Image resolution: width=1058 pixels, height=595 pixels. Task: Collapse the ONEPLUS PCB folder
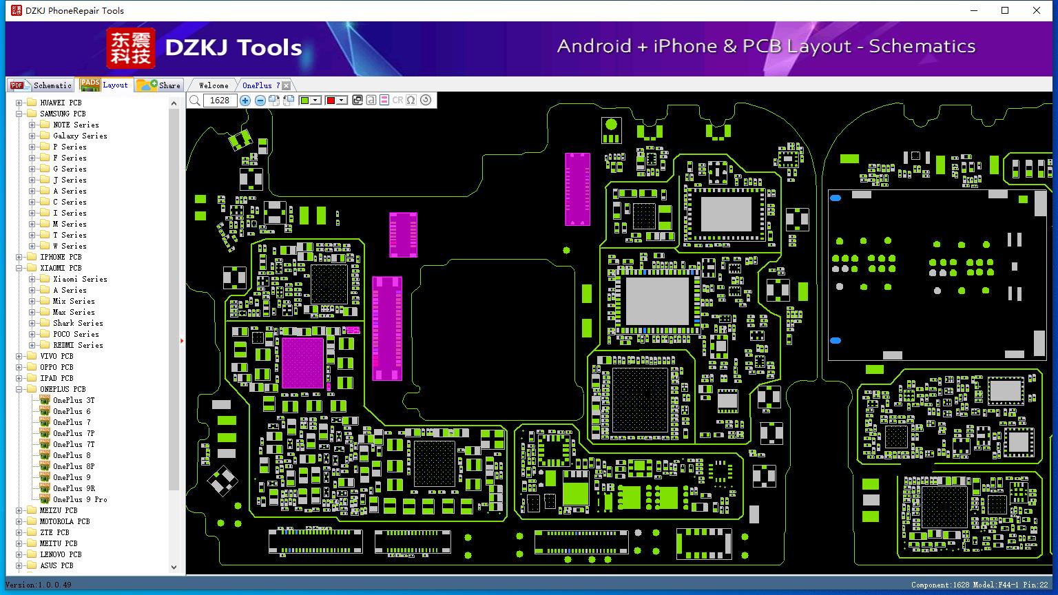click(x=19, y=390)
